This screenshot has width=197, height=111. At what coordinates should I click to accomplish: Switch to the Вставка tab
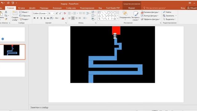pos(22,8)
